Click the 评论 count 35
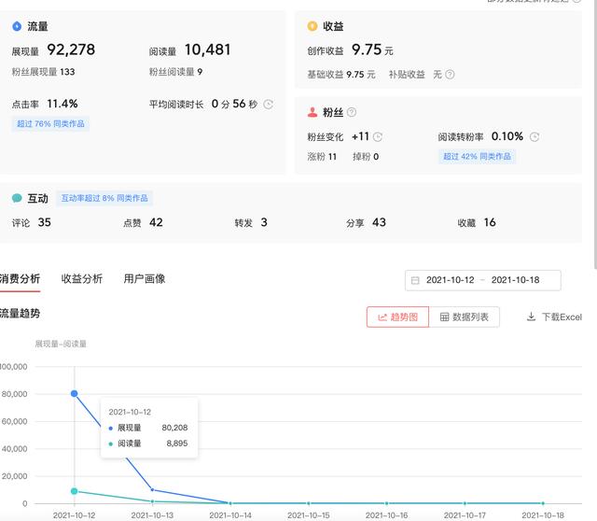This screenshot has width=597, height=521. [45, 222]
